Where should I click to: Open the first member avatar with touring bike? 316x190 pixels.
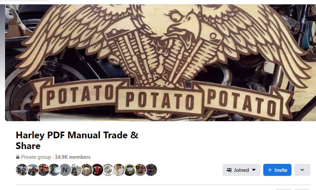22,170
